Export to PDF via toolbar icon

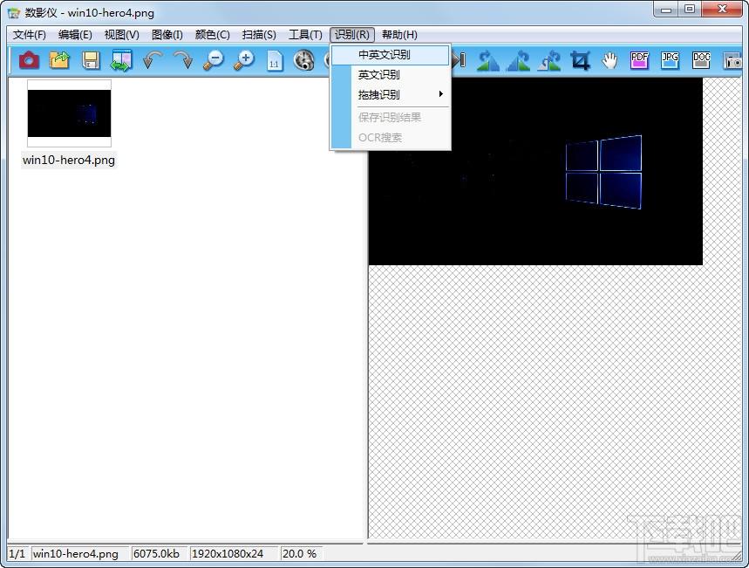(x=640, y=61)
